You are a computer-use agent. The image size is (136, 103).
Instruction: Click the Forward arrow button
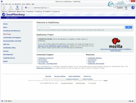point(11,8)
